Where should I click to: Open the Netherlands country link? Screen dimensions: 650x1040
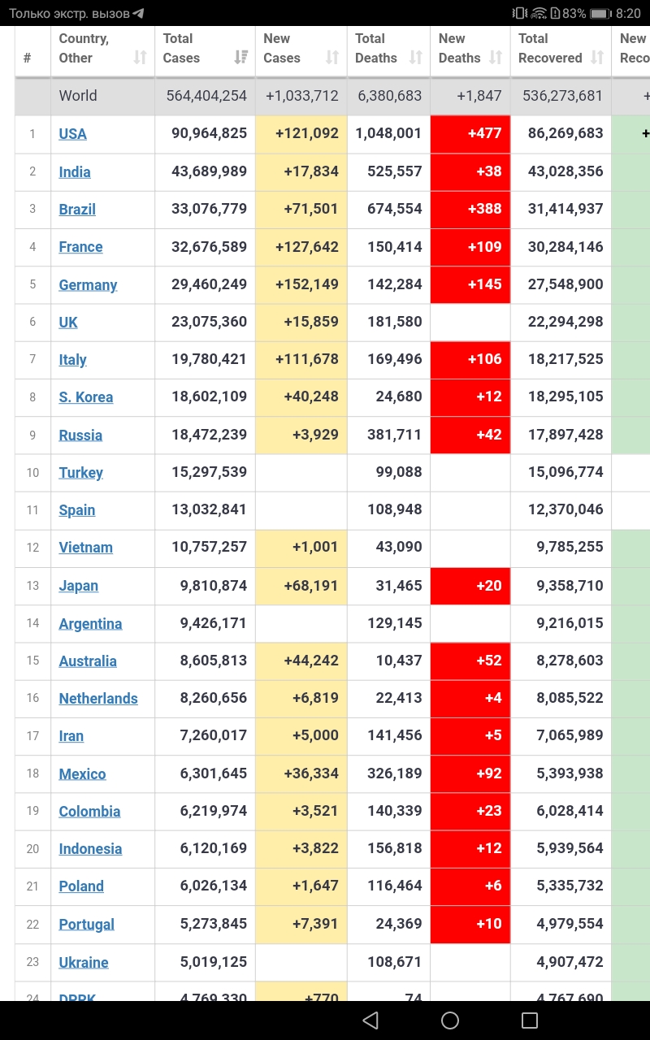(98, 699)
